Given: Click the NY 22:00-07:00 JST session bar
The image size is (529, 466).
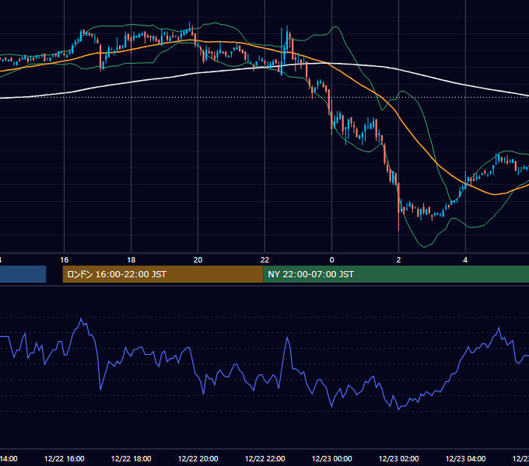Looking at the screenshot, I should pyautogui.click(x=396, y=274).
